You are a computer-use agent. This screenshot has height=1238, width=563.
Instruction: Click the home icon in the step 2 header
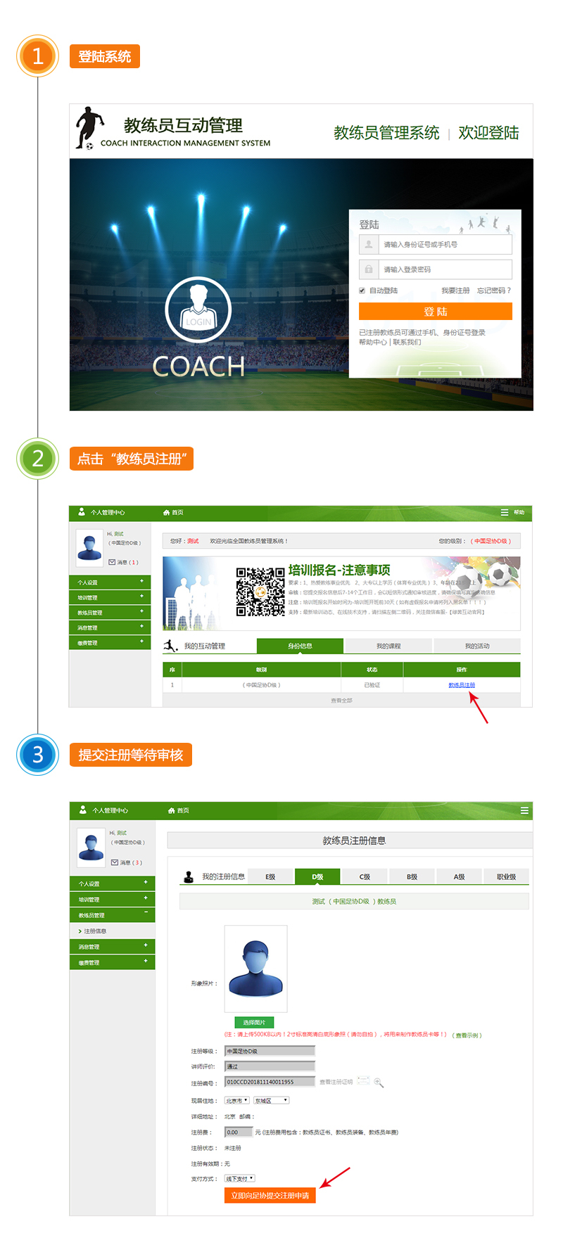[167, 513]
